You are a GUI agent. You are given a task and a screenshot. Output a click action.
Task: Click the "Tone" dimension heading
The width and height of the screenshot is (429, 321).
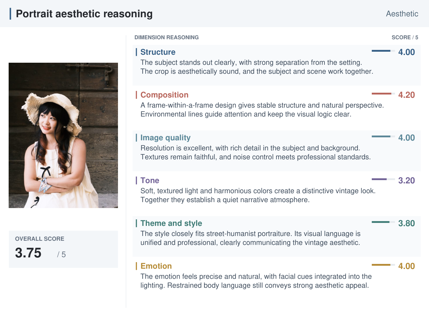tap(150, 180)
